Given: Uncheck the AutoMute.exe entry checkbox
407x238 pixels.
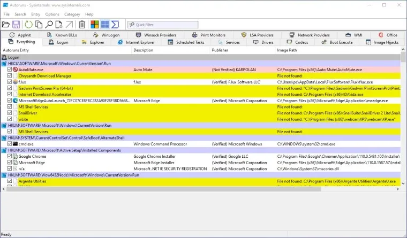Looking at the screenshot, I should [10, 70].
